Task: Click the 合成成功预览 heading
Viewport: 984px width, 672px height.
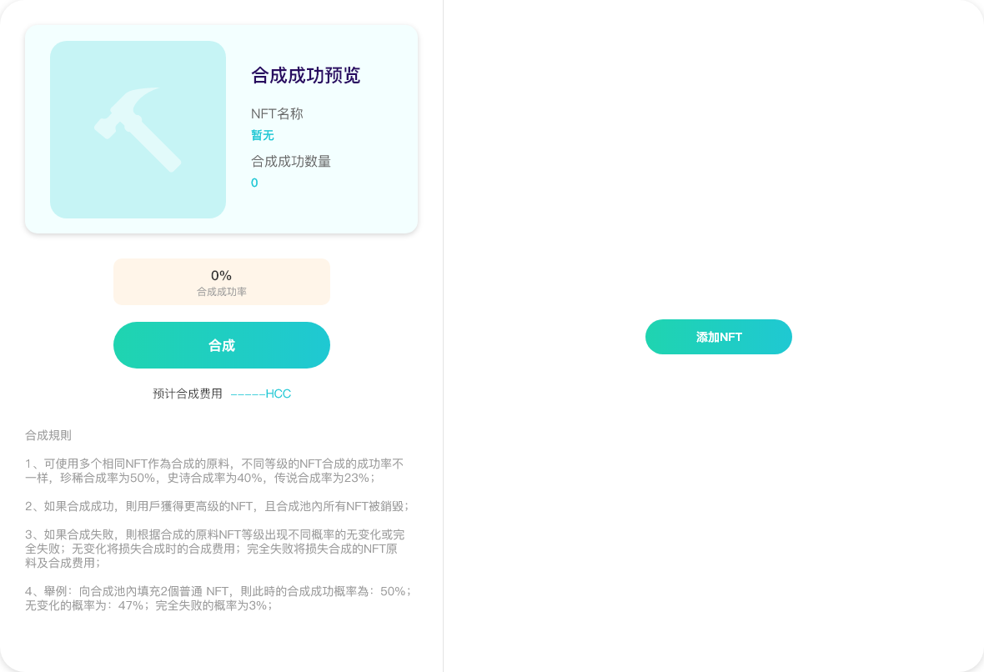Action: (305, 76)
